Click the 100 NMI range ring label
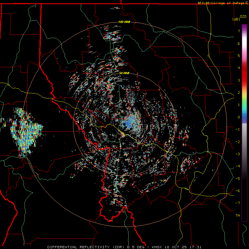This screenshot has height=249, width=249. 124,22
